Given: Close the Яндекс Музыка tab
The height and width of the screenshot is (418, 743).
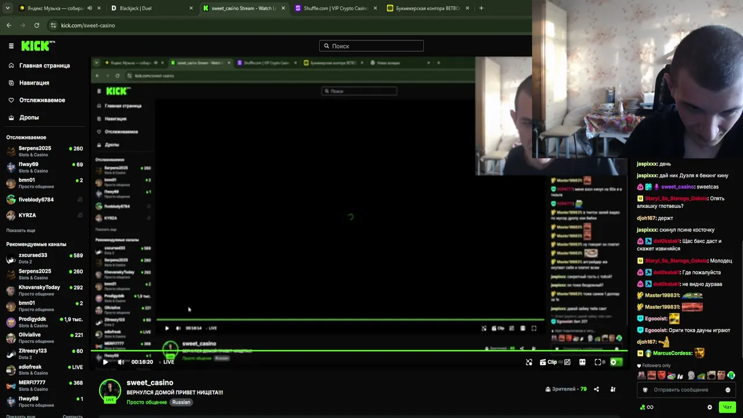Looking at the screenshot, I should coord(99,8).
